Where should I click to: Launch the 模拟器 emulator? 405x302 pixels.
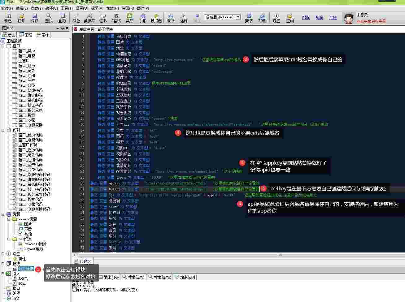[x=156, y=18]
